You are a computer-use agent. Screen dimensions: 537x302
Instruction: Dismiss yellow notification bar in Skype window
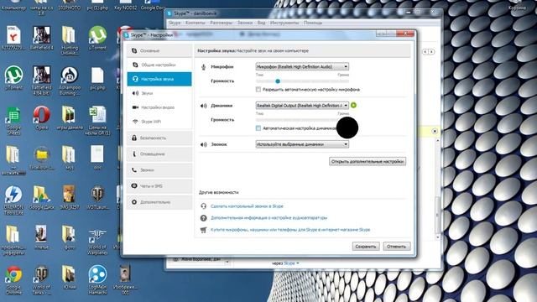435,131
